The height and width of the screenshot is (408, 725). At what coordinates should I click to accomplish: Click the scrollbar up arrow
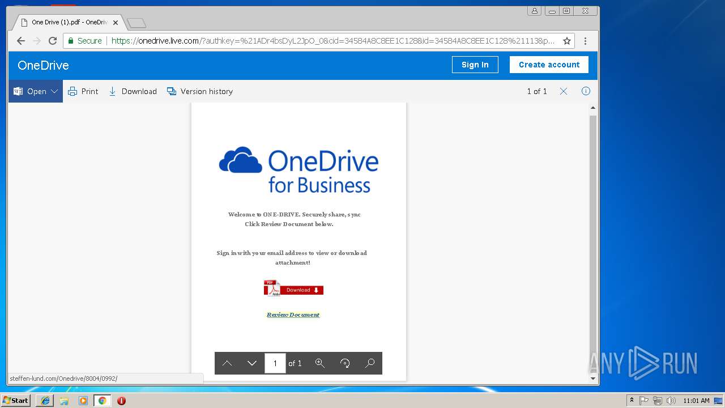[593, 108]
